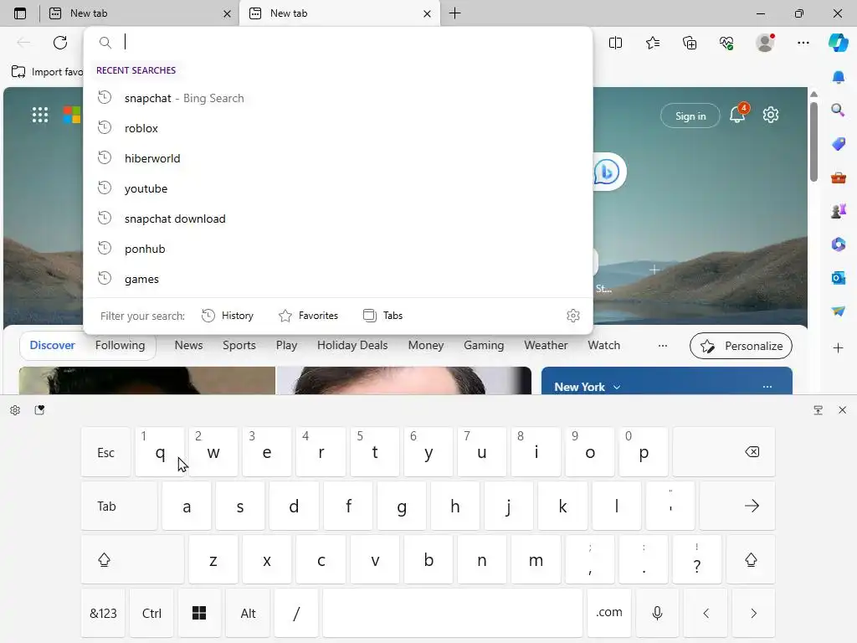
Task: Open Bing chat bubble icon
Action: pos(607,172)
